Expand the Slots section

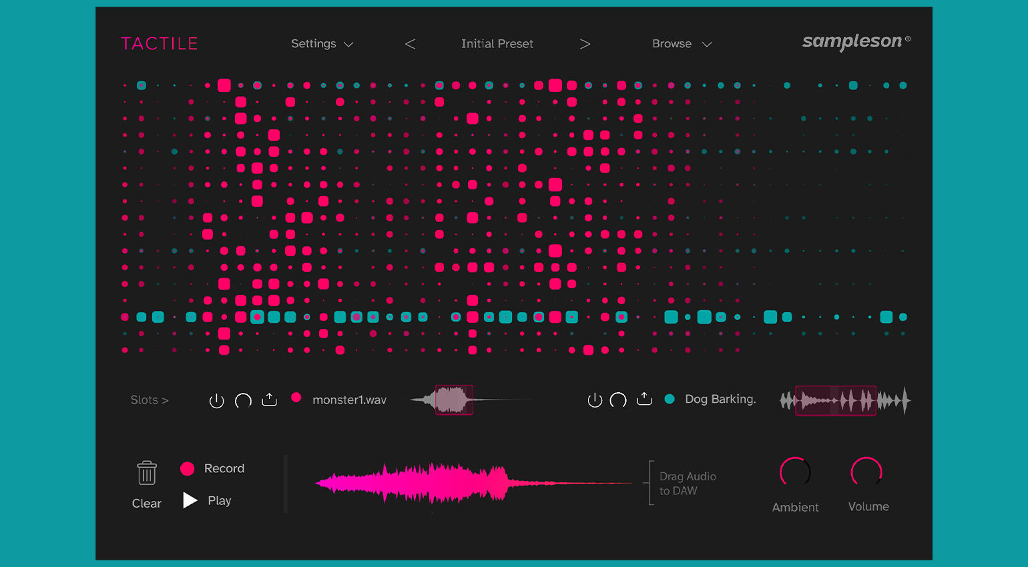(150, 400)
